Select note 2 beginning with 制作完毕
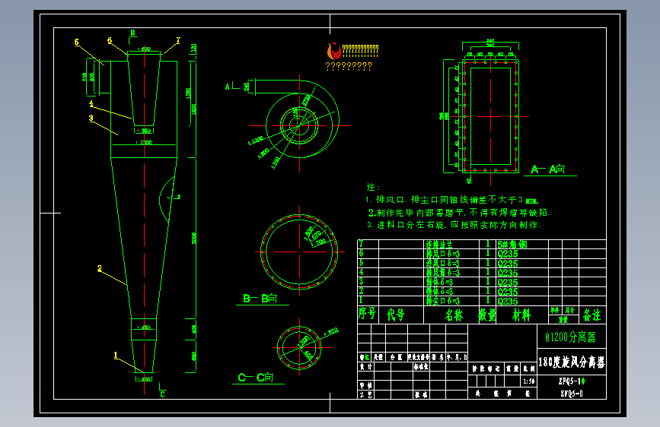The height and width of the screenshot is (427, 660). coord(459,212)
